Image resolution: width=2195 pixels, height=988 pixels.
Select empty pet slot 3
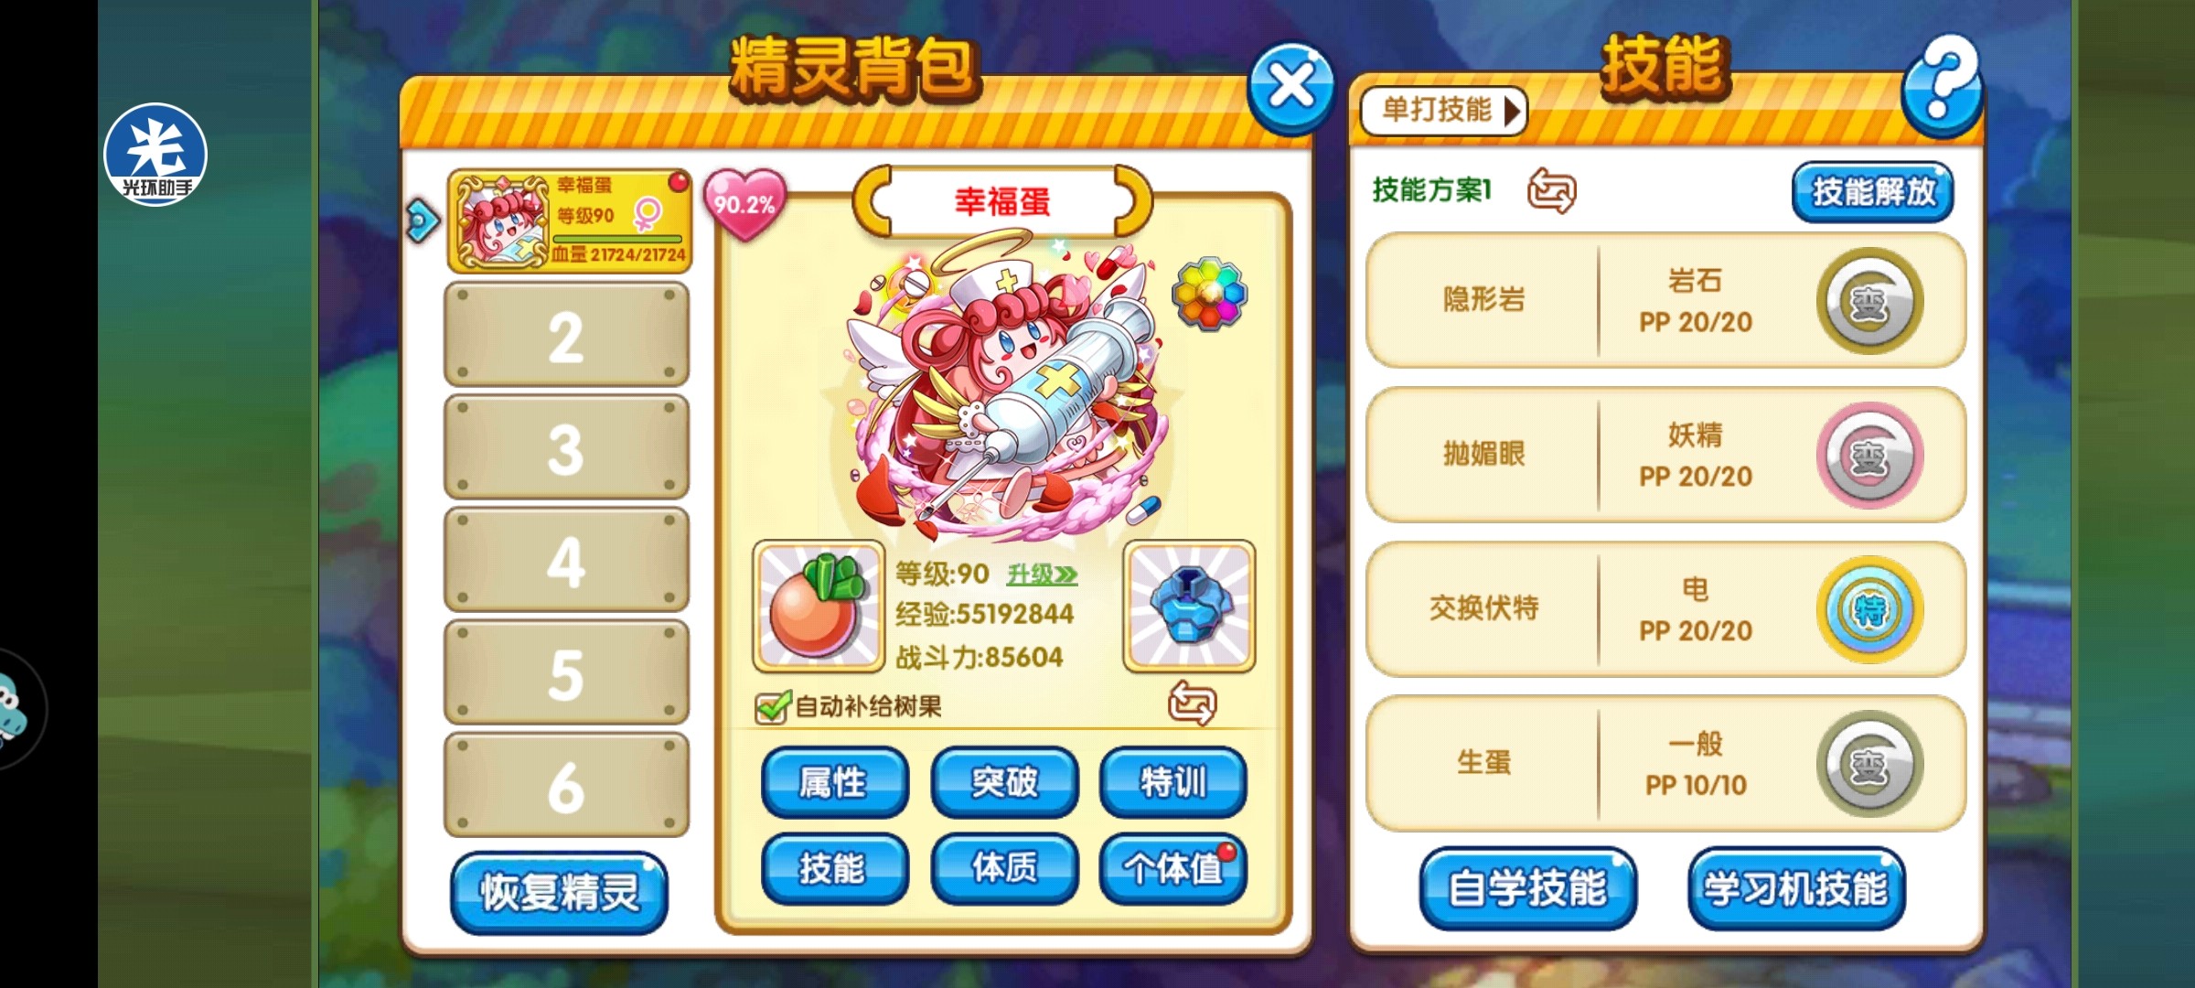point(566,448)
